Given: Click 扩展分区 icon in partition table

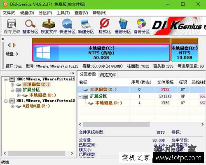Looking at the screenshot, I should (x=85, y=97).
